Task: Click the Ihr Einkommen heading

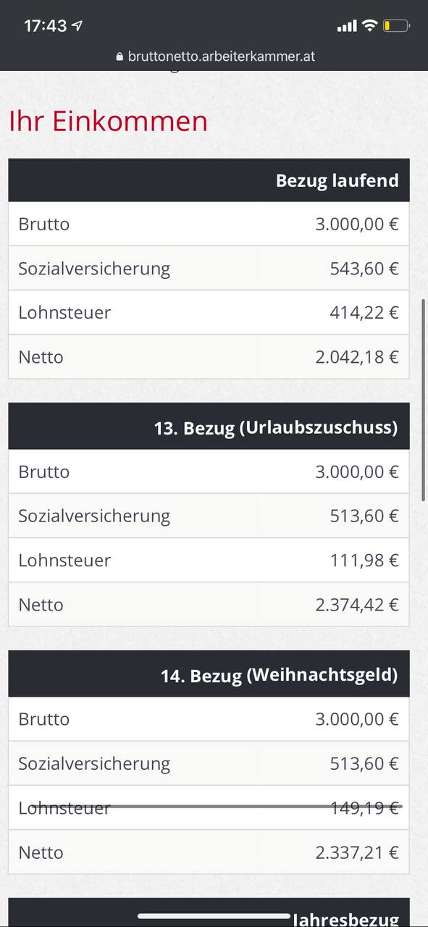Action: point(108,121)
